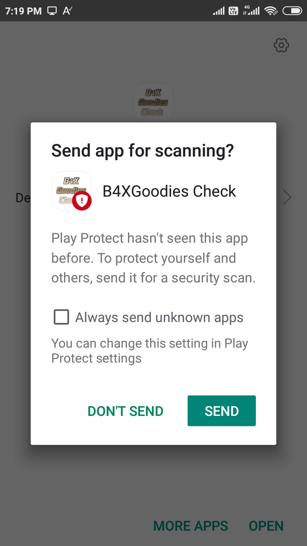The height and width of the screenshot is (546, 307).
Task: Tap the red Play Protect warning shield badge
Action: pos(82,200)
